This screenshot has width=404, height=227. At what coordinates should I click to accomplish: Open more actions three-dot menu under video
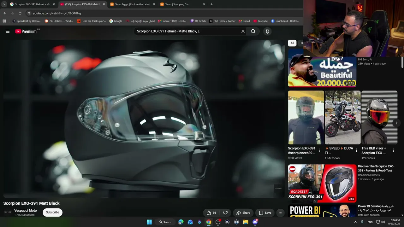(x=280, y=213)
